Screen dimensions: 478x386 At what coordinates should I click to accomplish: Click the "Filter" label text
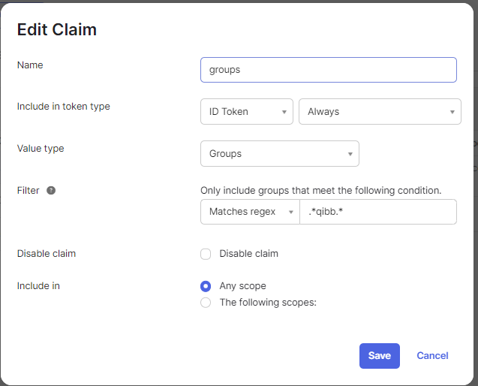(28, 191)
